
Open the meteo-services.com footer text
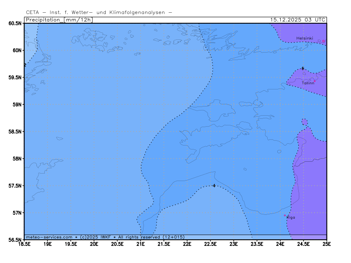[49, 237]
